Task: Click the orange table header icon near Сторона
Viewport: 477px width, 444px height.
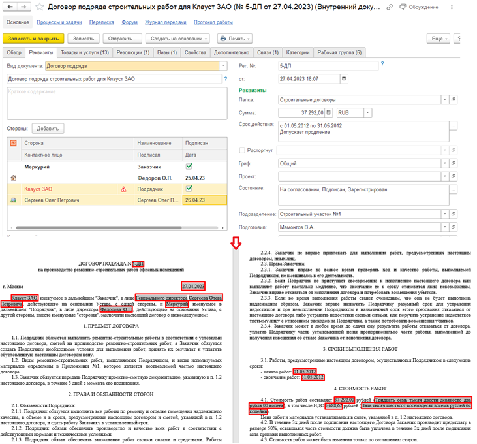Action: tap(14, 143)
